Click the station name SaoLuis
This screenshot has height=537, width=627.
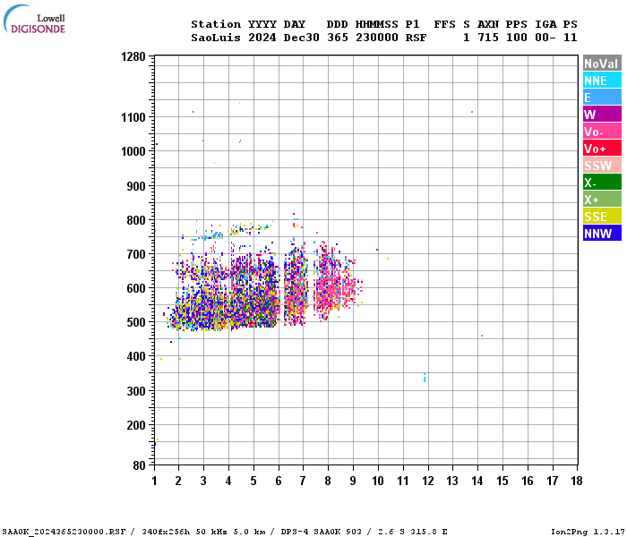click(x=216, y=38)
